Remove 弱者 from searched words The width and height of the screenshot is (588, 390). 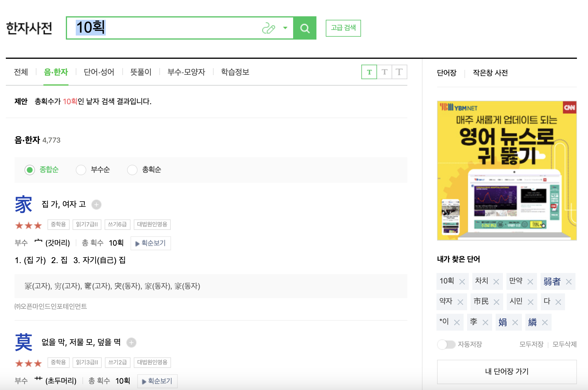pos(568,282)
